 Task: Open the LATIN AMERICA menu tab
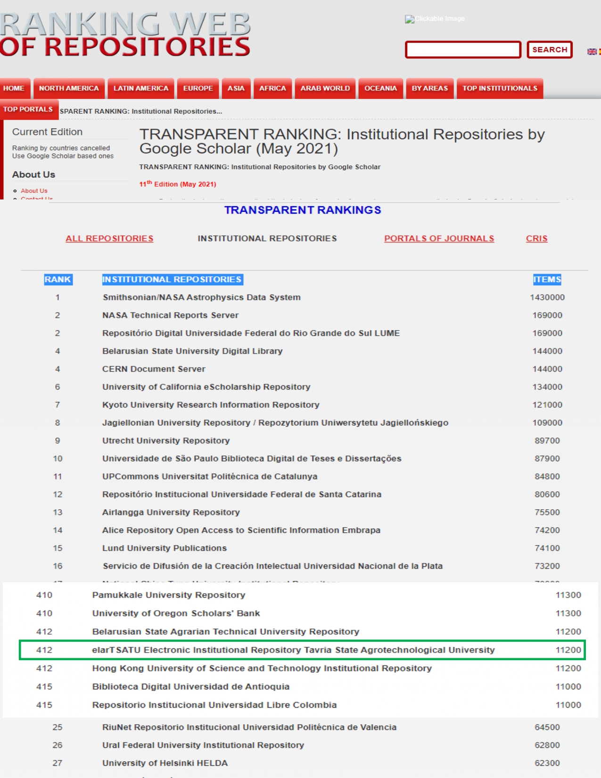coord(141,88)
